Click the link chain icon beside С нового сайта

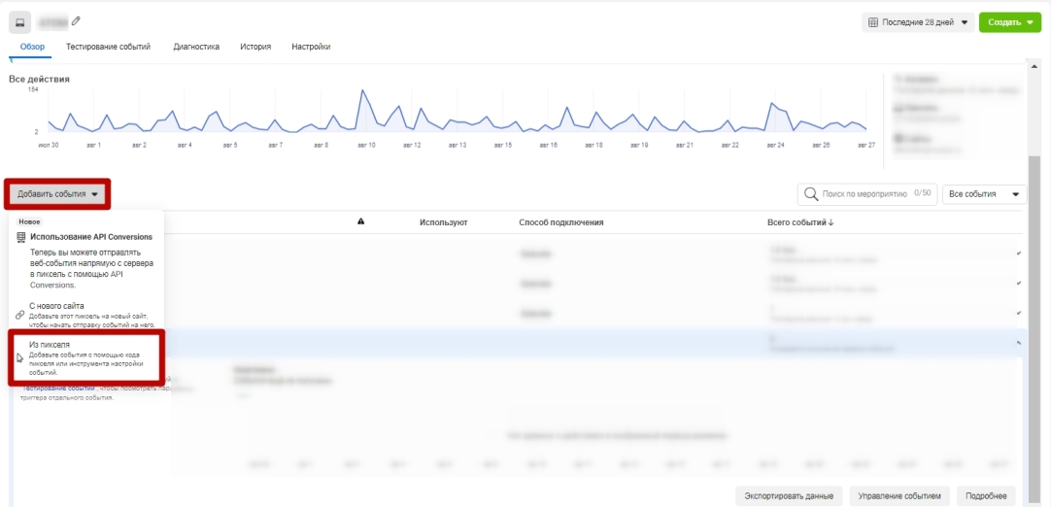[x=20, y=314]
